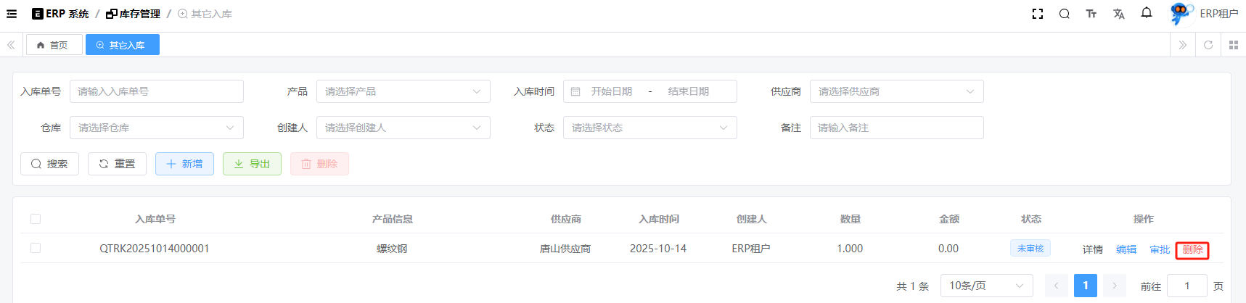Open the 10条/页 page size dropdown
The image size is (1246, 303).
(985, 286)
